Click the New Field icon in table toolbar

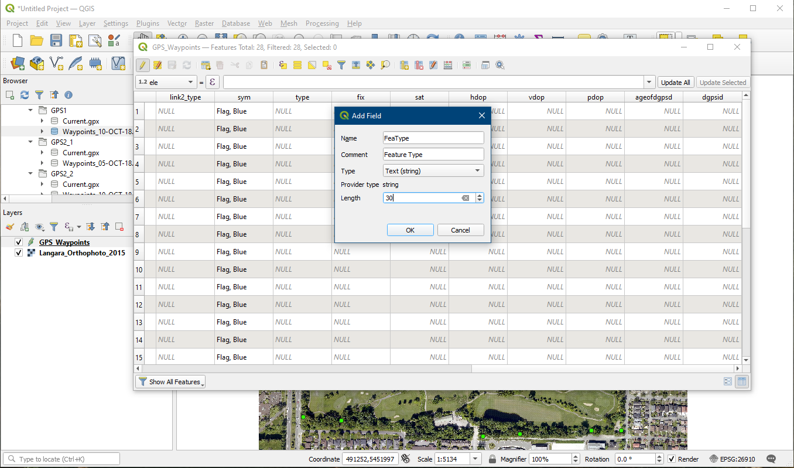point(404,65)
